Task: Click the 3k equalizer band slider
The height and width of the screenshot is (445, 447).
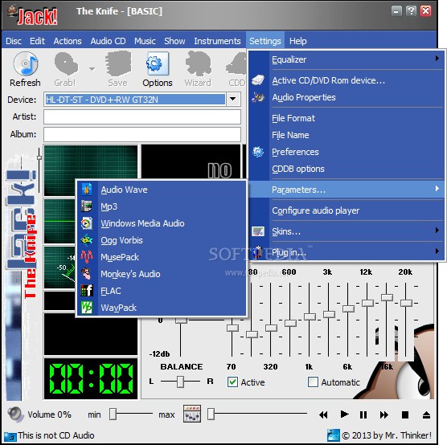Action: tap(329, 314)
